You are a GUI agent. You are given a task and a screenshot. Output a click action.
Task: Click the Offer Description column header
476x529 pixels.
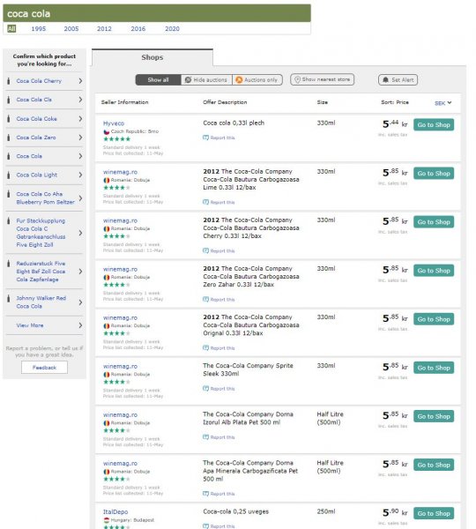(x=225, y=102)
